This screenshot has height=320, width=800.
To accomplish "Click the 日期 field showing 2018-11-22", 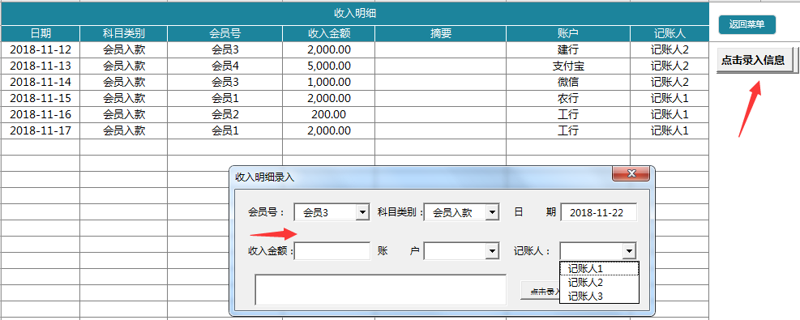I will (598, 212).
